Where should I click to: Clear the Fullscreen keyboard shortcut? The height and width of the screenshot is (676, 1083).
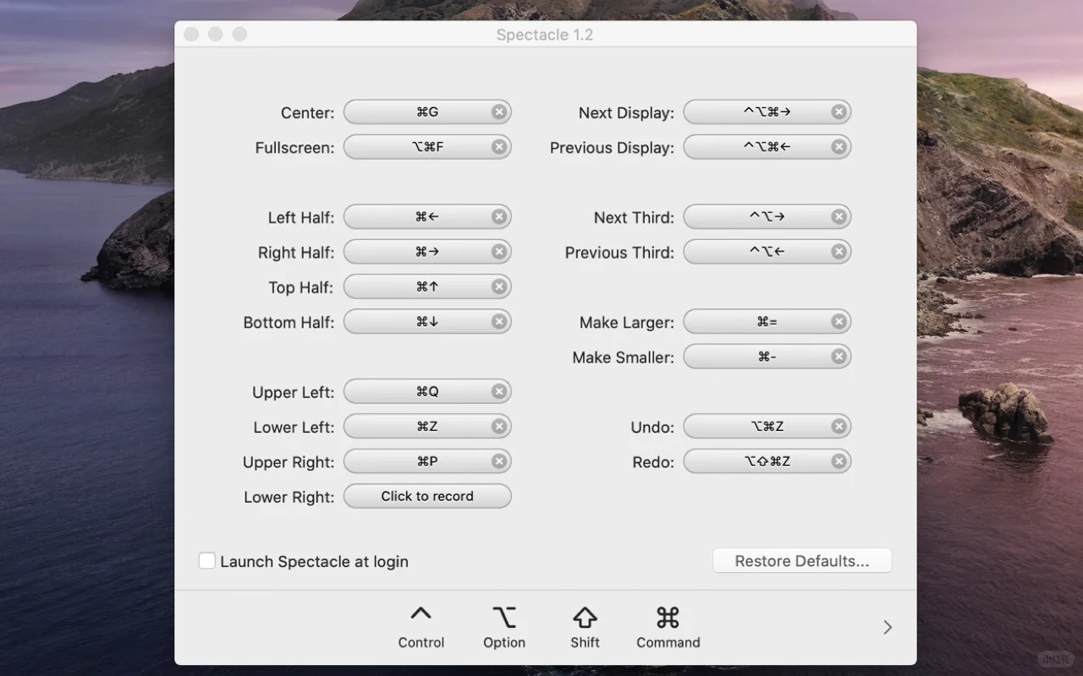click(x=499, y=146)
